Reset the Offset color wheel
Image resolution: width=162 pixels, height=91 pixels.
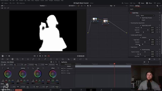[58, 68]
